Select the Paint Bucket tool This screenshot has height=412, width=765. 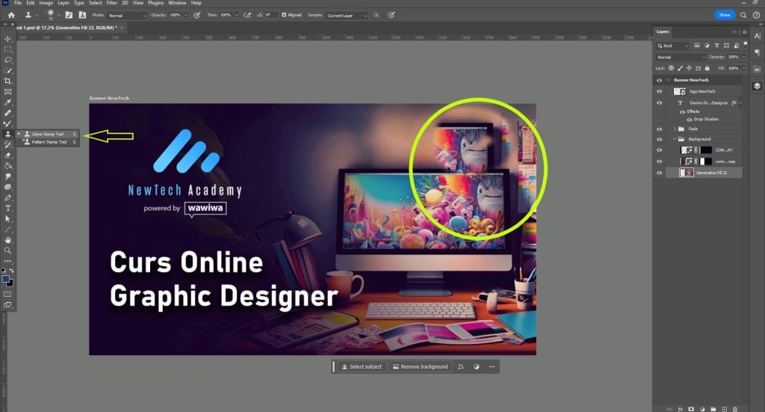coord(7,166)
